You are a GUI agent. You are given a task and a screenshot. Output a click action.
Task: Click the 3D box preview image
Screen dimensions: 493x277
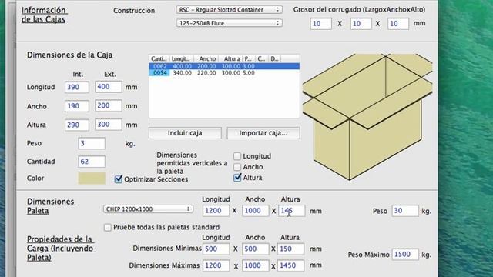click(367, 117)
